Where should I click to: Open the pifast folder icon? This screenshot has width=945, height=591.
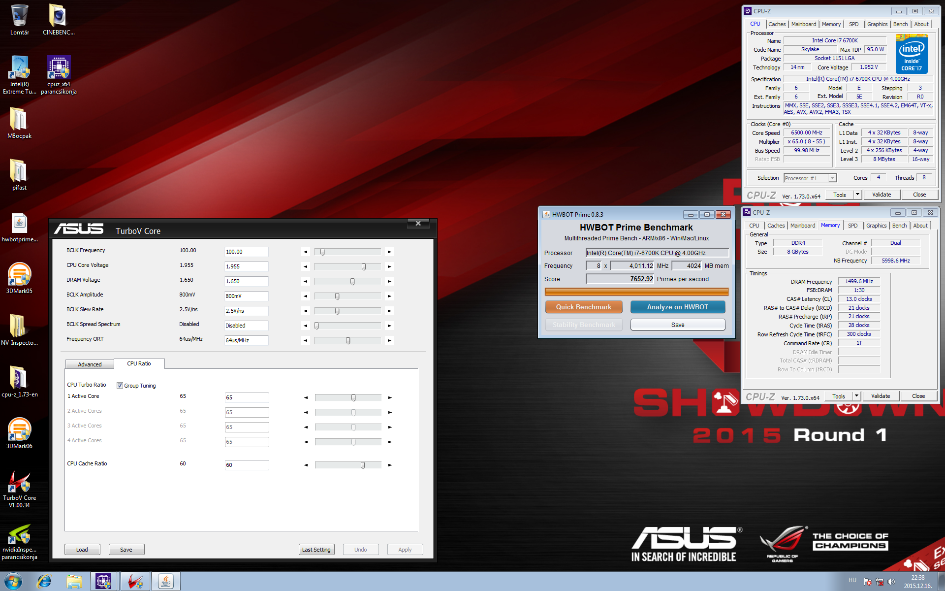point(19,175)
